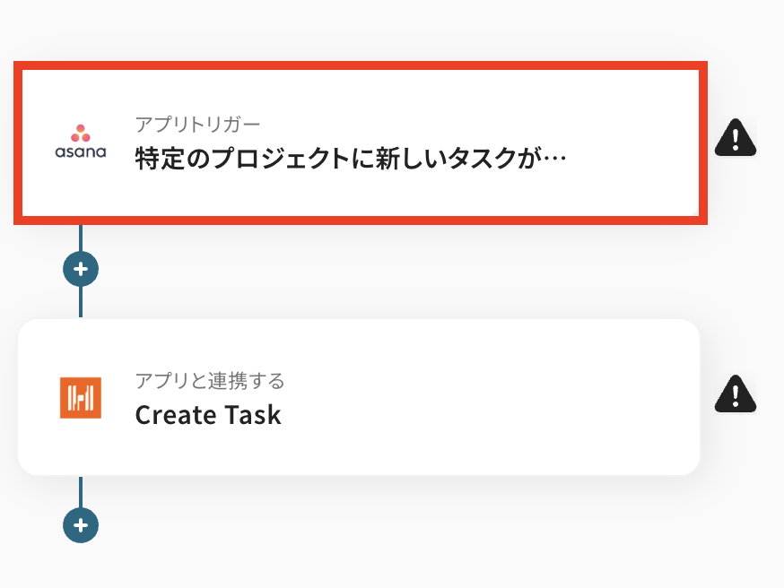The height and width of the screenshot is (588, 784).
Task: Click the trigger title "特定のプロジェクトに新しいタスクが…"
Action: point(341,160)
